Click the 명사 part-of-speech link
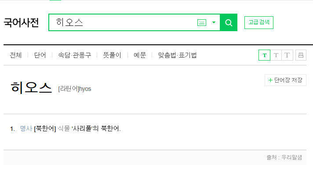313x173 pixels. pyautogui.click(x=26, y=129)
